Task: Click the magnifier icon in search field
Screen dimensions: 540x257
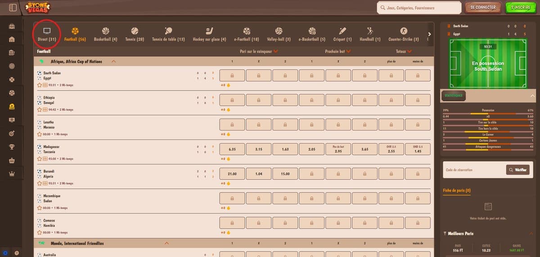Action: click(x=383, y=8)
